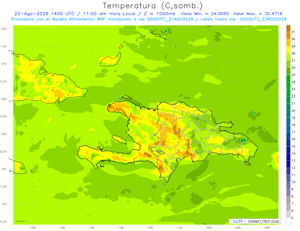Click the purple legend swatch between 8 and 9

click(x=288, y=193)
